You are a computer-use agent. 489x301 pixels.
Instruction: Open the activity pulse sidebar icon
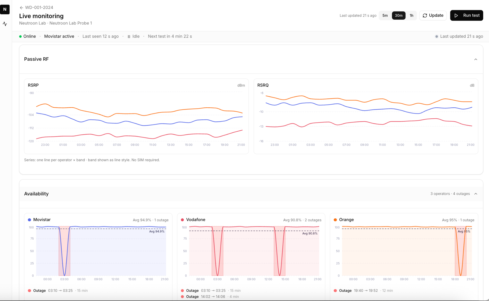[x=5, y=24]
